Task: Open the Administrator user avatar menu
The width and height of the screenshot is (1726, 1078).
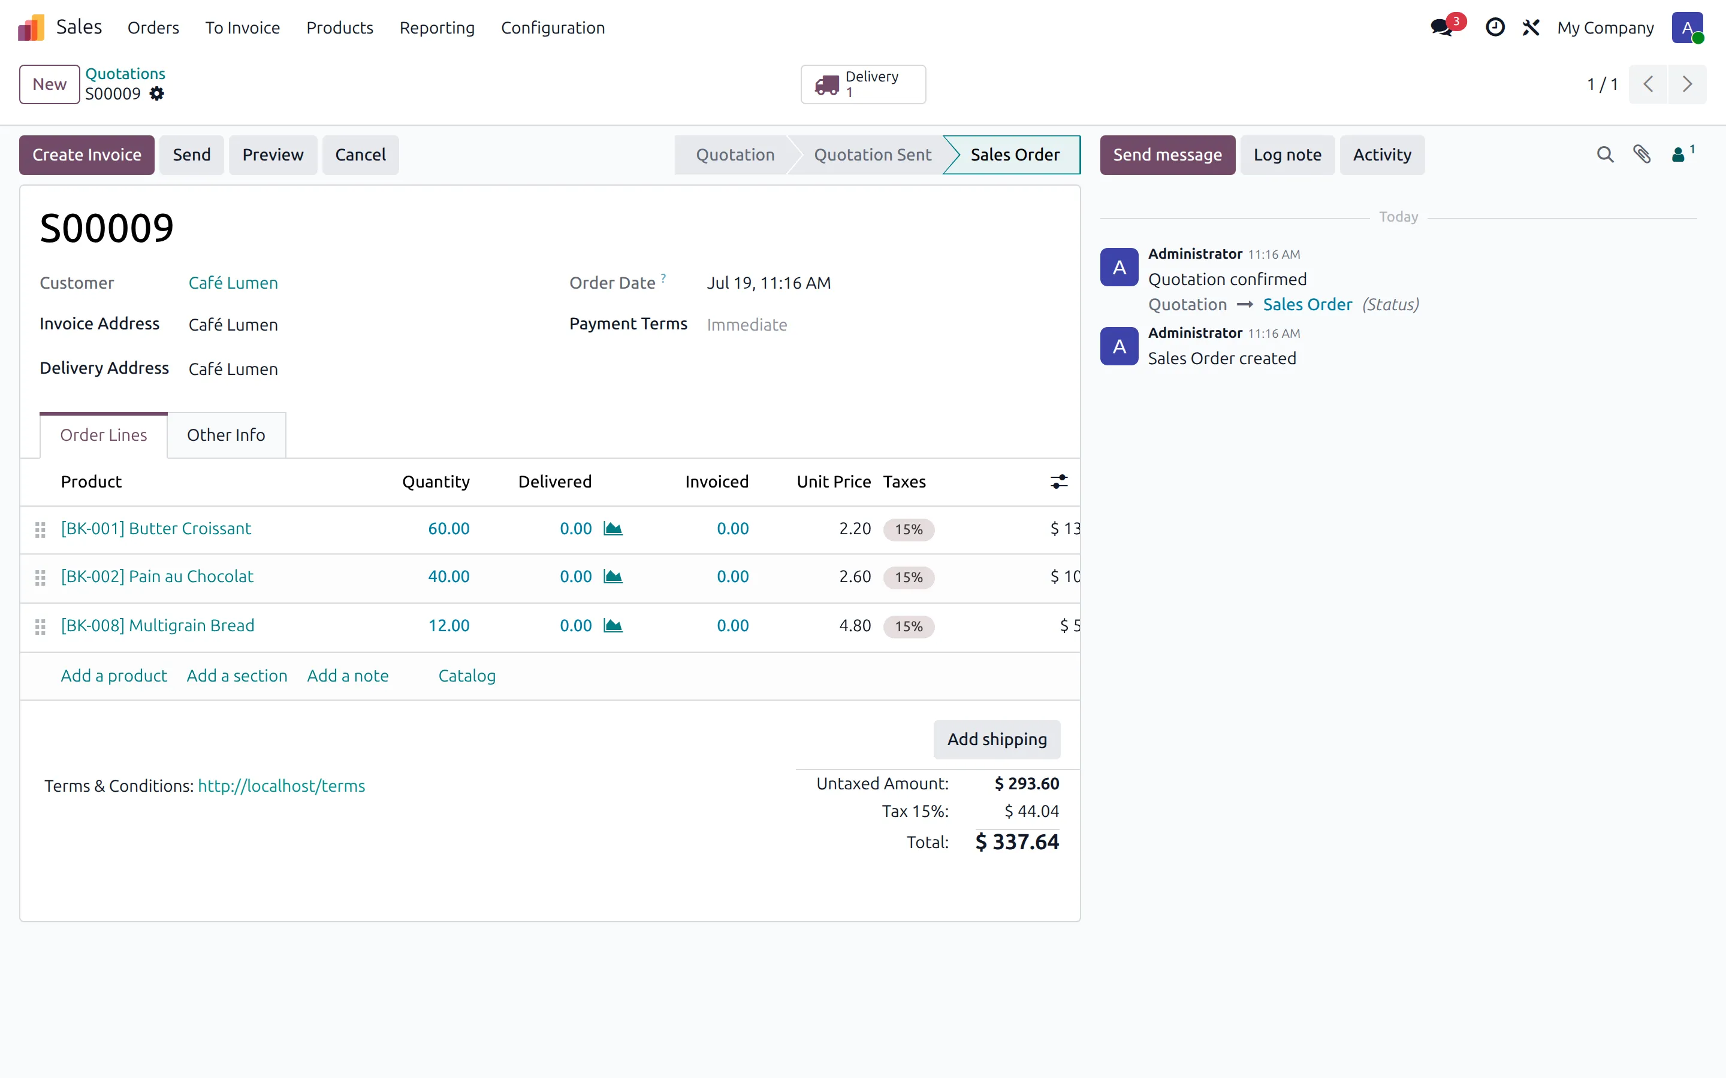Action: [1687, 28]
